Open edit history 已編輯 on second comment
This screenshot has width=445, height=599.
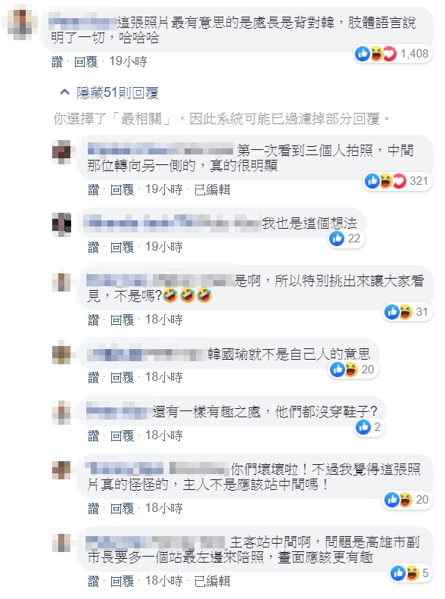pyautogui.click(x=212, y=189)
